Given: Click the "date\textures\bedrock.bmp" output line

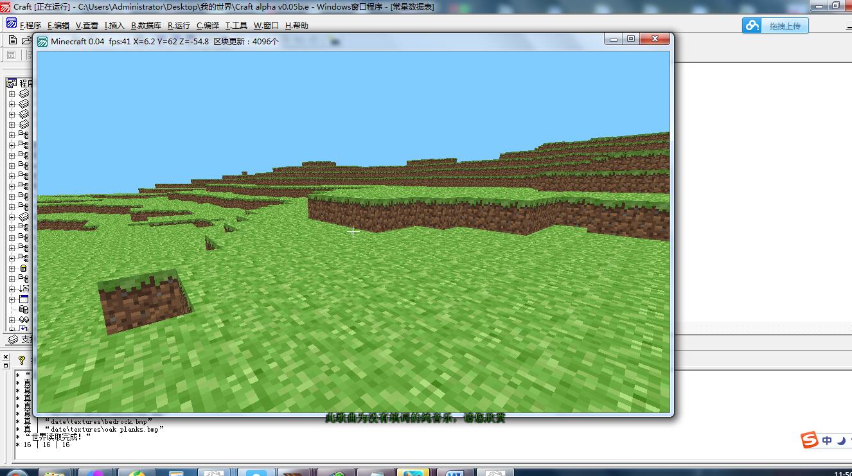Looking at the screenshot, I should 98,421.
